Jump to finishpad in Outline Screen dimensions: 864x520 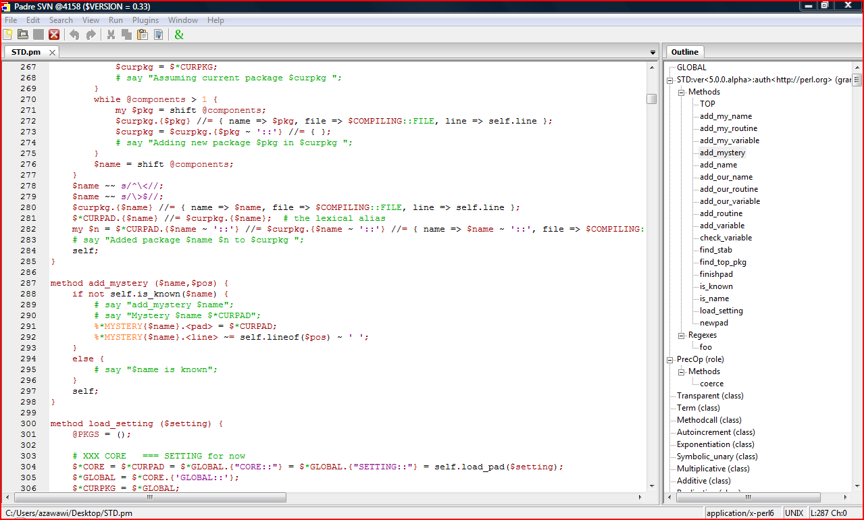(x=716, y=274)
